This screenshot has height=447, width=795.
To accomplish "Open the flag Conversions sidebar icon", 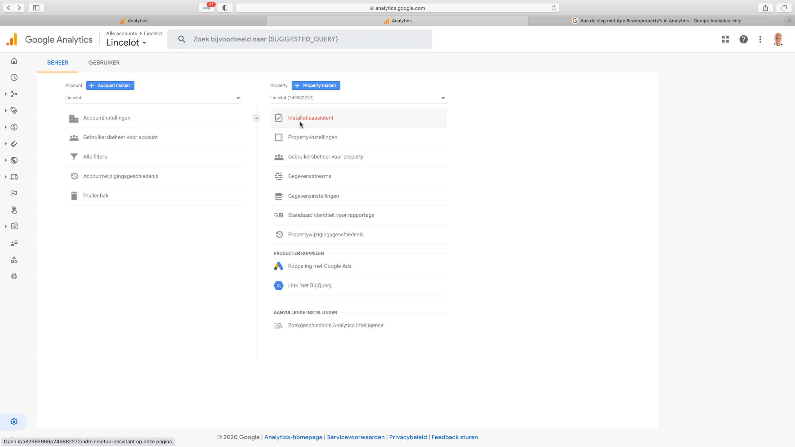I will 14,193.
